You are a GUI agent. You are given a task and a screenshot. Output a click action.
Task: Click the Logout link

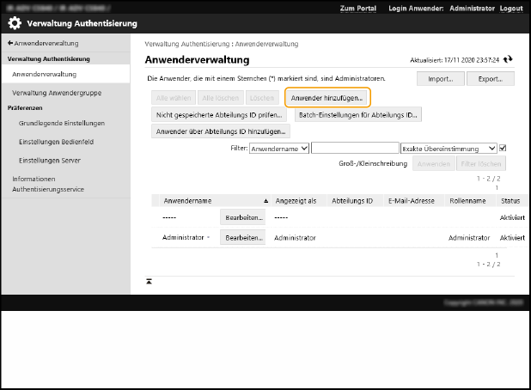510,7
